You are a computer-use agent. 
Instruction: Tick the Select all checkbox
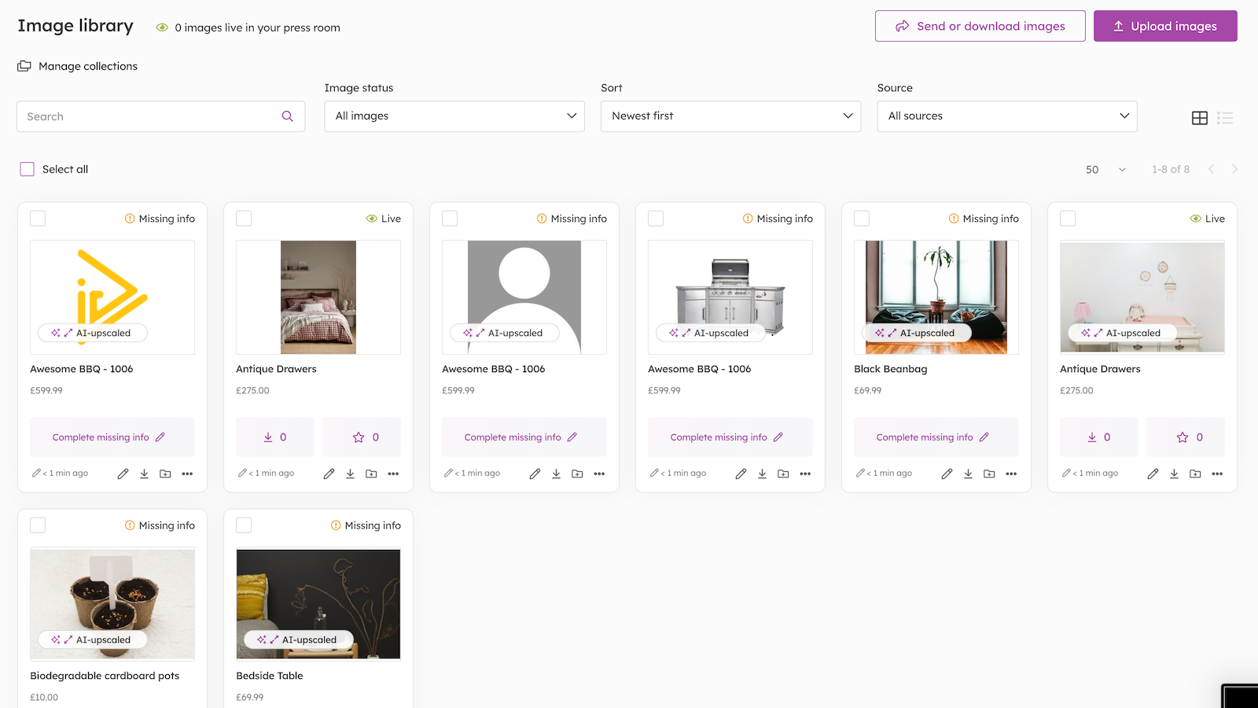28,169
